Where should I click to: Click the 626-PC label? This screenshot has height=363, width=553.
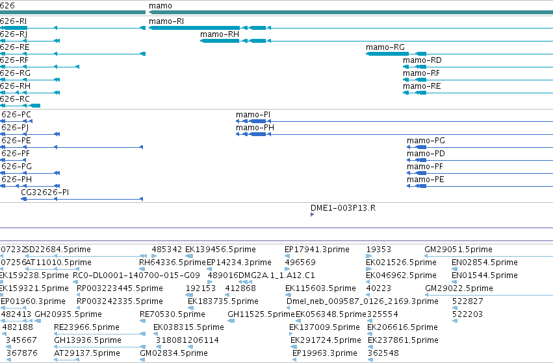[16, 115]
